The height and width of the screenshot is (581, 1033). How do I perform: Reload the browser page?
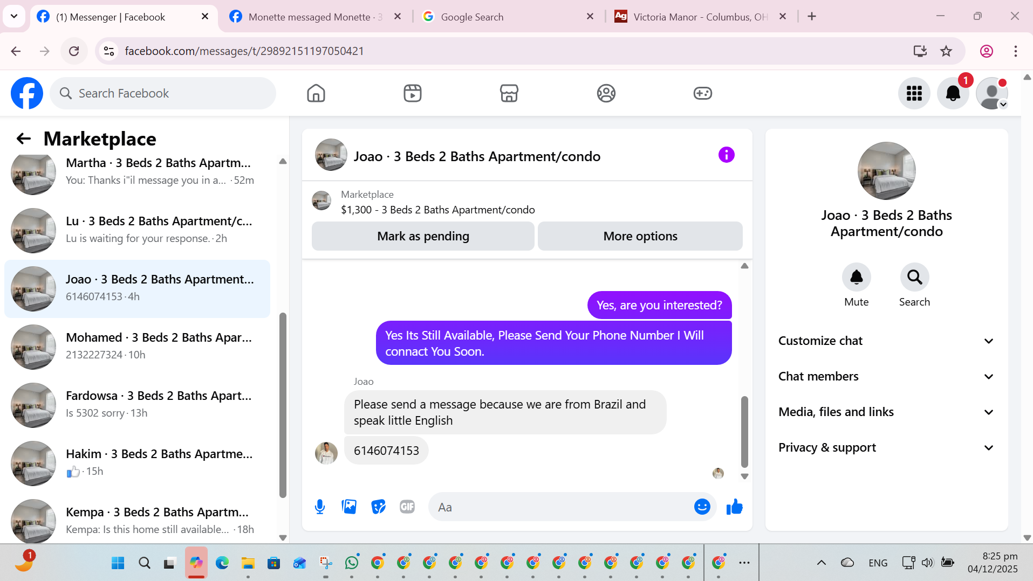tap(74, 51)
